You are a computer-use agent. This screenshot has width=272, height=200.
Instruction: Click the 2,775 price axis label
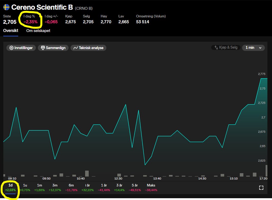[262, 74]
